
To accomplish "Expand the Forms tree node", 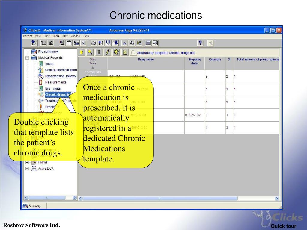I will 27,163.
